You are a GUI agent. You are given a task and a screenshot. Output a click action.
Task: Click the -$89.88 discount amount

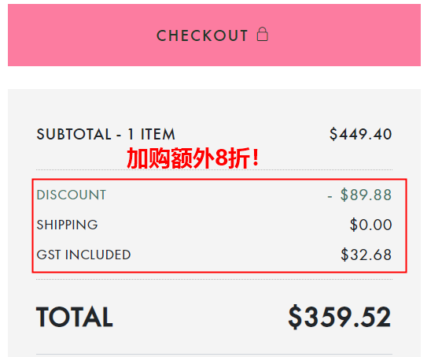(x=359, y=195)
